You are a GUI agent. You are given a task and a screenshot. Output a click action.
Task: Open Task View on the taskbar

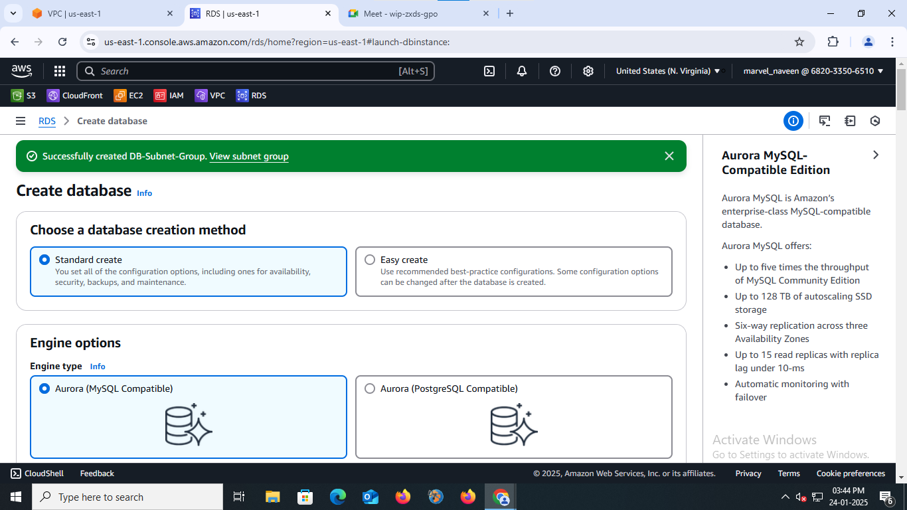(239, 497)
